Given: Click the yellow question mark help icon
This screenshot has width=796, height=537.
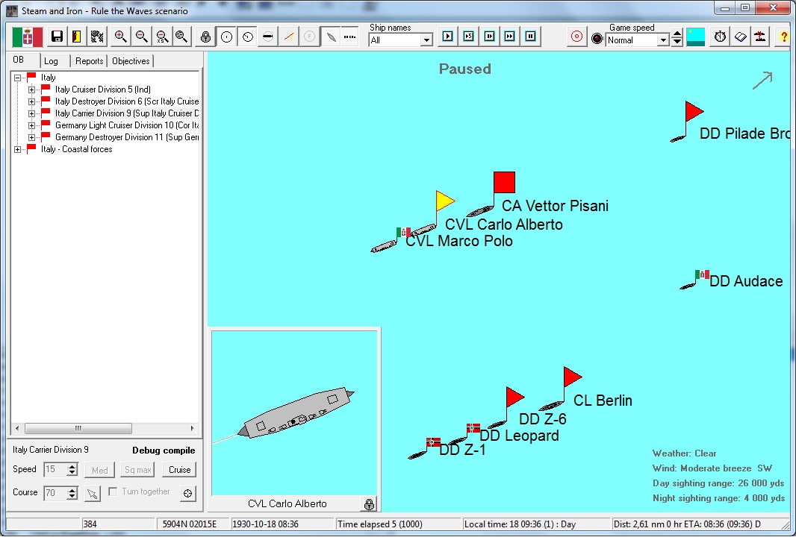Looking at the screenshot, I should pos(783,37).
